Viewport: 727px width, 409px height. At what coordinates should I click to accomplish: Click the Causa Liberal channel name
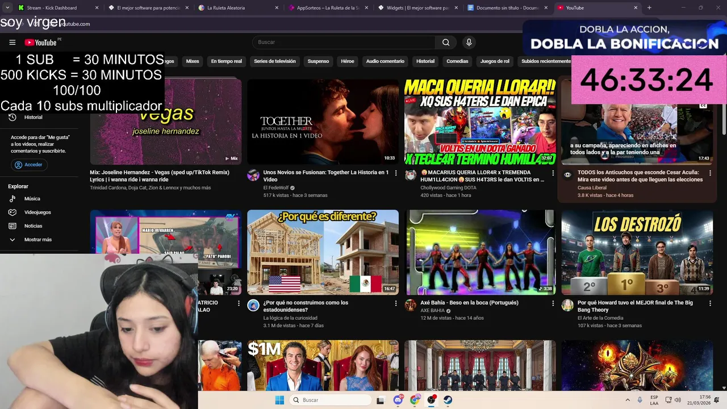pyautogui.click(x=592, y=188)
